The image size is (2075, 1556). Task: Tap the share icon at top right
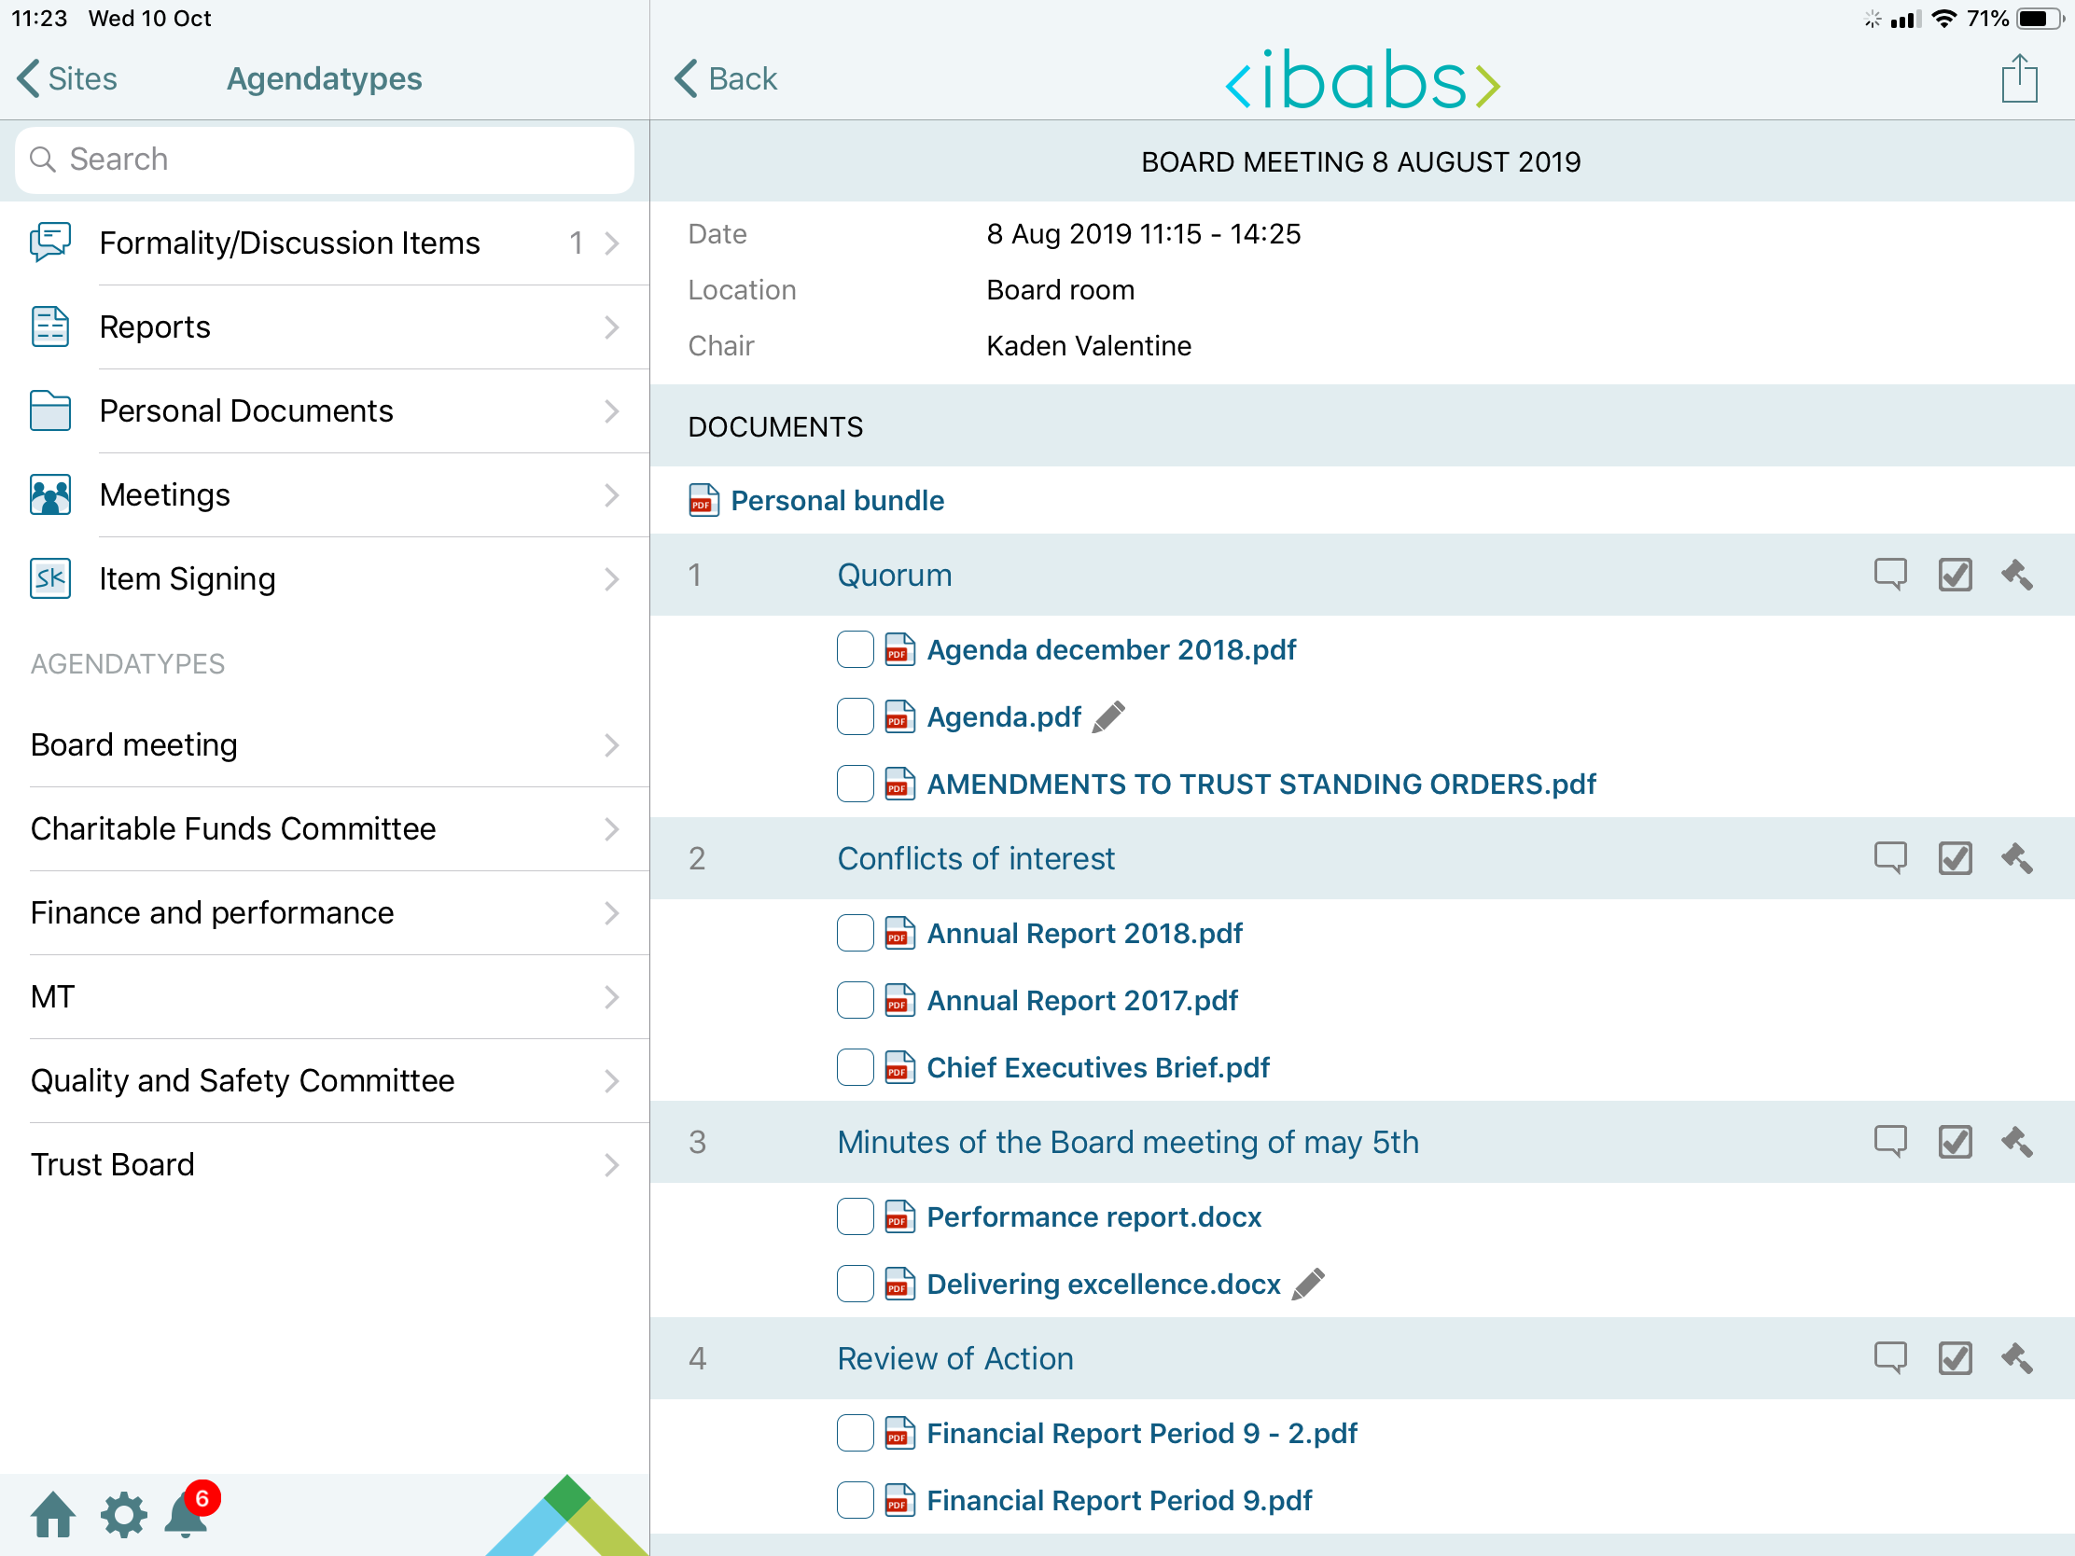coord(2018,78)
